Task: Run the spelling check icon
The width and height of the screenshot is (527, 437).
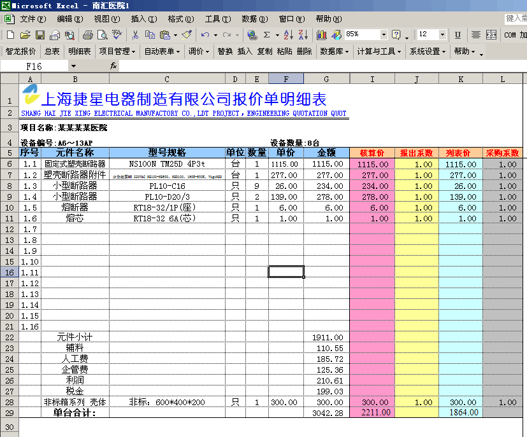Action: [x=117, y=34]
